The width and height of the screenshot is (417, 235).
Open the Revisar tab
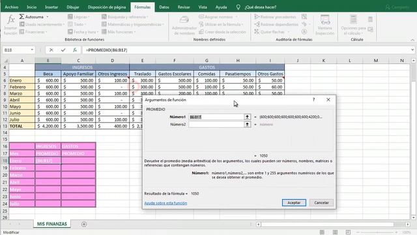tap(184, 7)
